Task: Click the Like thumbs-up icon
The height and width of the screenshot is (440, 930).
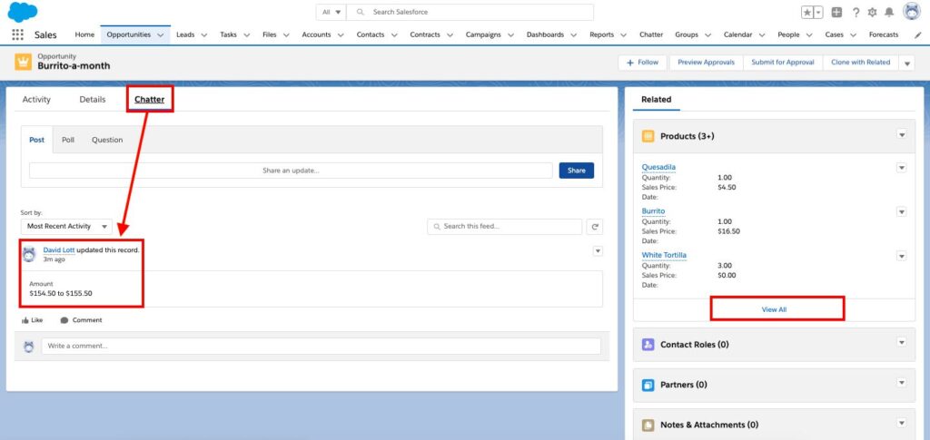Action: pos(25,320)
